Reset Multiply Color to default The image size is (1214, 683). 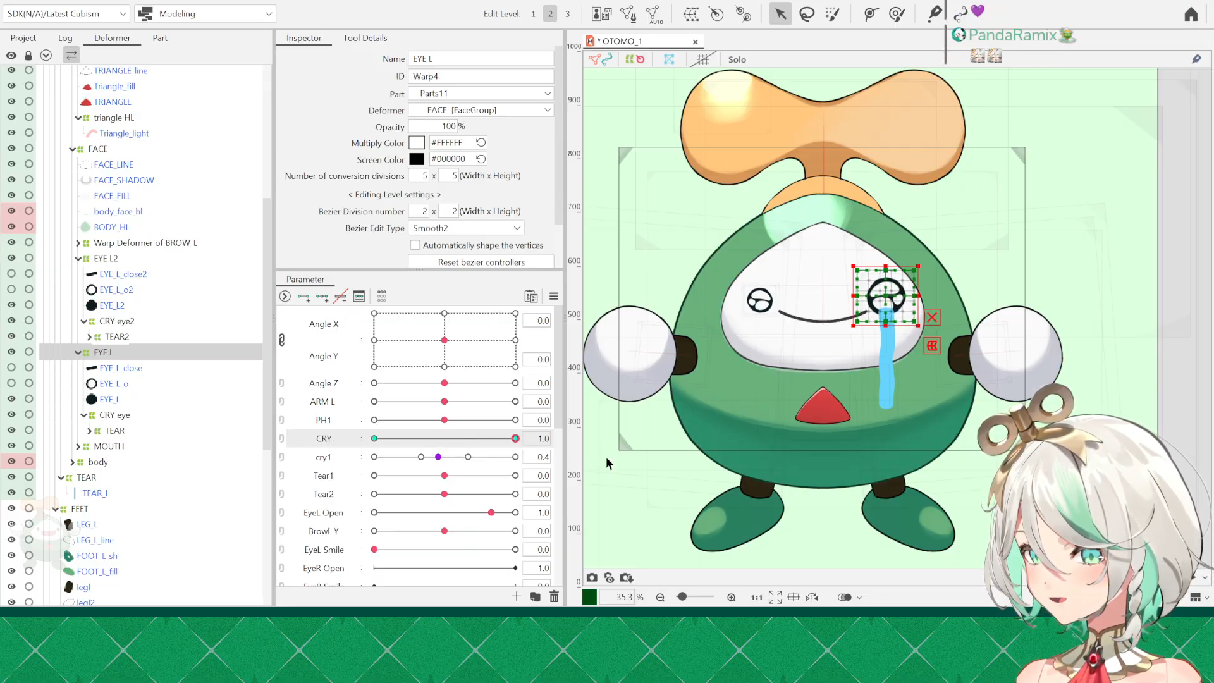[x=481, y=143]
